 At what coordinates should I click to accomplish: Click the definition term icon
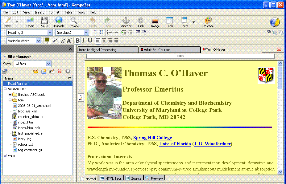138,32
